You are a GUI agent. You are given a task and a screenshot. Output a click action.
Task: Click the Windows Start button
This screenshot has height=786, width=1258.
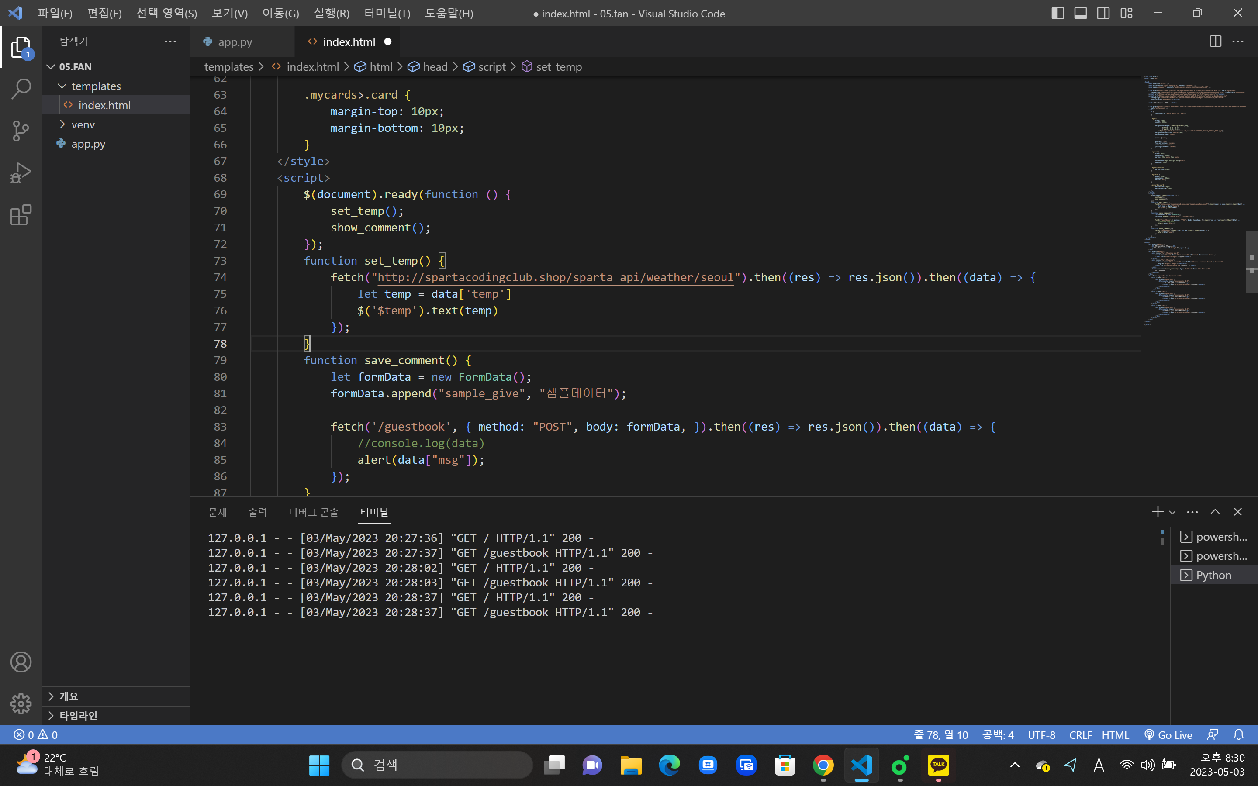pyautogui.click(x=319, y=765)
